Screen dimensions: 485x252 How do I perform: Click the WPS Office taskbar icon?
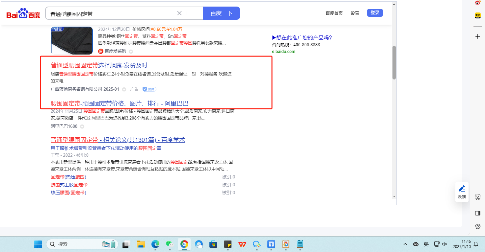coord(242,244)
